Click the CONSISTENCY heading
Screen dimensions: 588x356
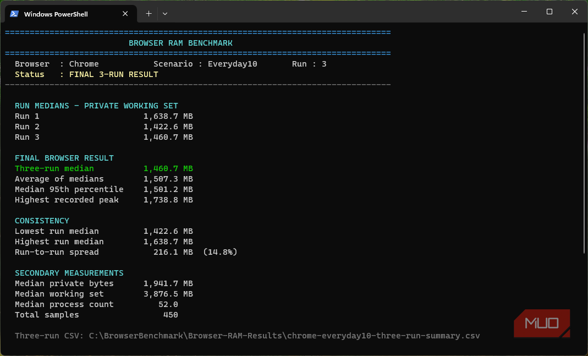[x=42, y=221]
